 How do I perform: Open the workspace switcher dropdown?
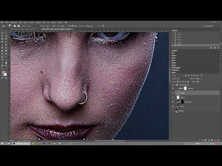point(209,26)
